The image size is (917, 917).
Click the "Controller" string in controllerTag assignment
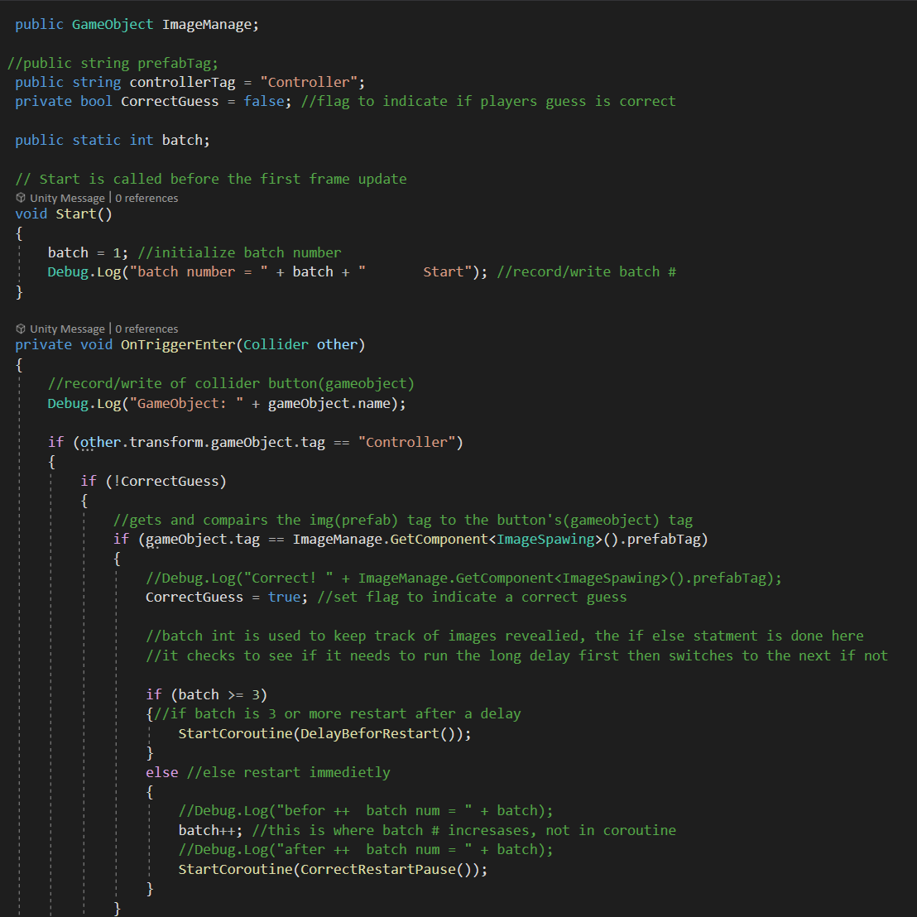309,83
